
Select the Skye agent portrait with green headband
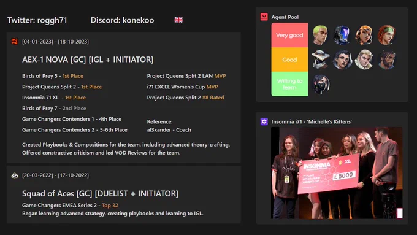[387, 35]
